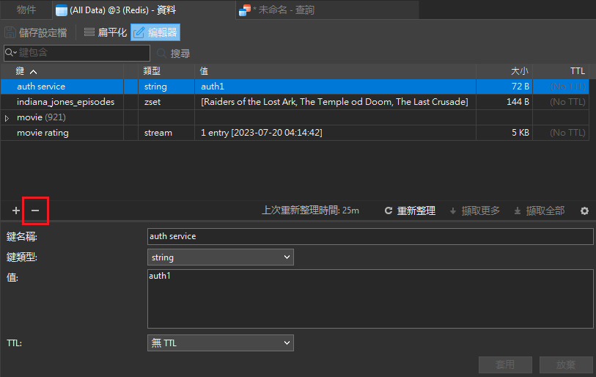Click the 套用 apply button
The width and height of the screenshot is (596, 377).
point(505,365)
